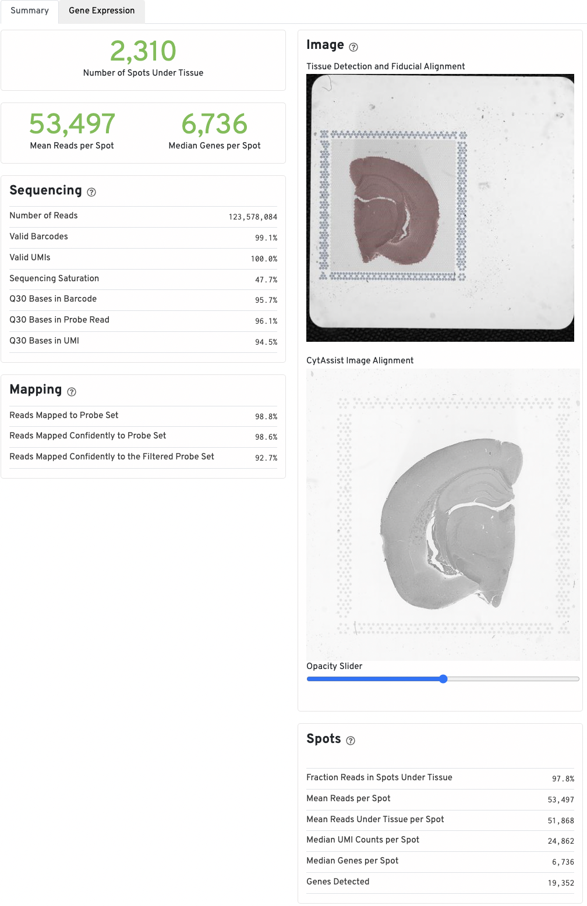Screen dimensions: 587x906
Task: Click the Fraction Reads in Spots Under Tissue label
Action: (x=379, y=777)
